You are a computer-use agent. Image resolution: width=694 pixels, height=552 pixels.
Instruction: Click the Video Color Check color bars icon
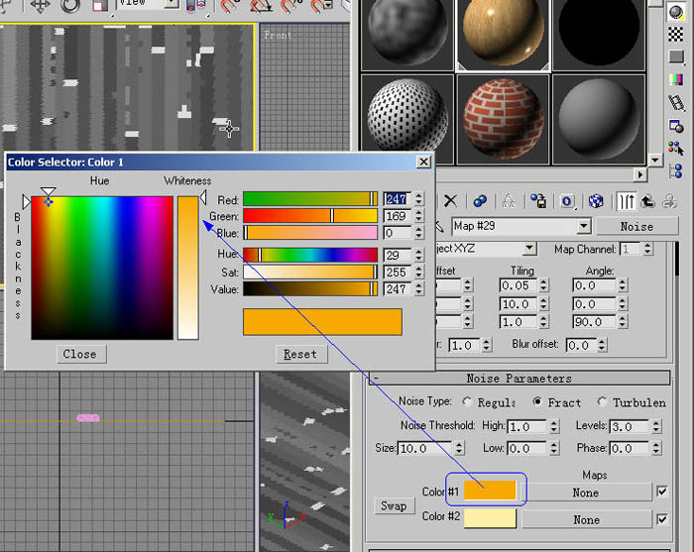[676, 79]
